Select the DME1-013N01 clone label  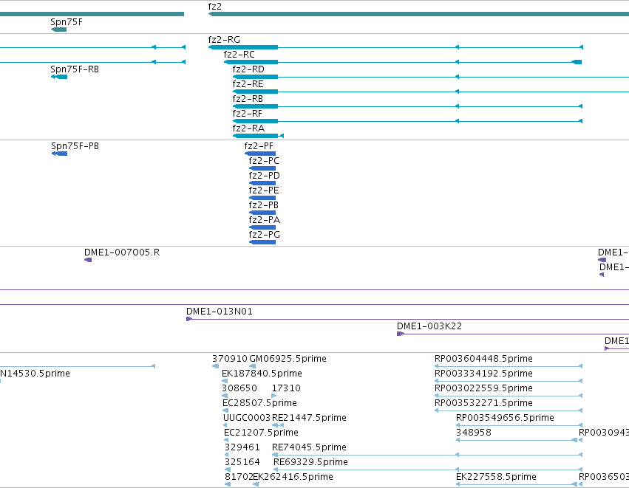[x=220, y=312]
